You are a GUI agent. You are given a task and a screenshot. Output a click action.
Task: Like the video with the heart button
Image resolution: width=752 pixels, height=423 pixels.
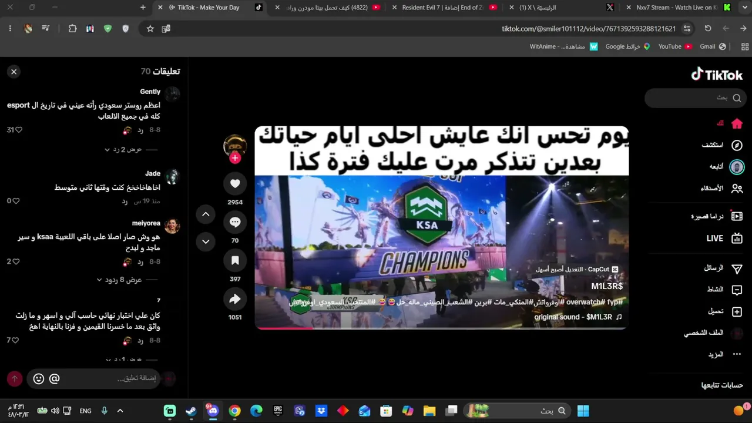(x=235, y=184)
